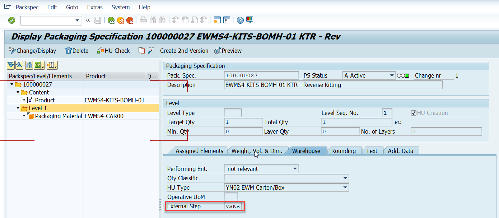Click the First Page icon
This screenshot has width=499, height=218.
click(176, 20)
